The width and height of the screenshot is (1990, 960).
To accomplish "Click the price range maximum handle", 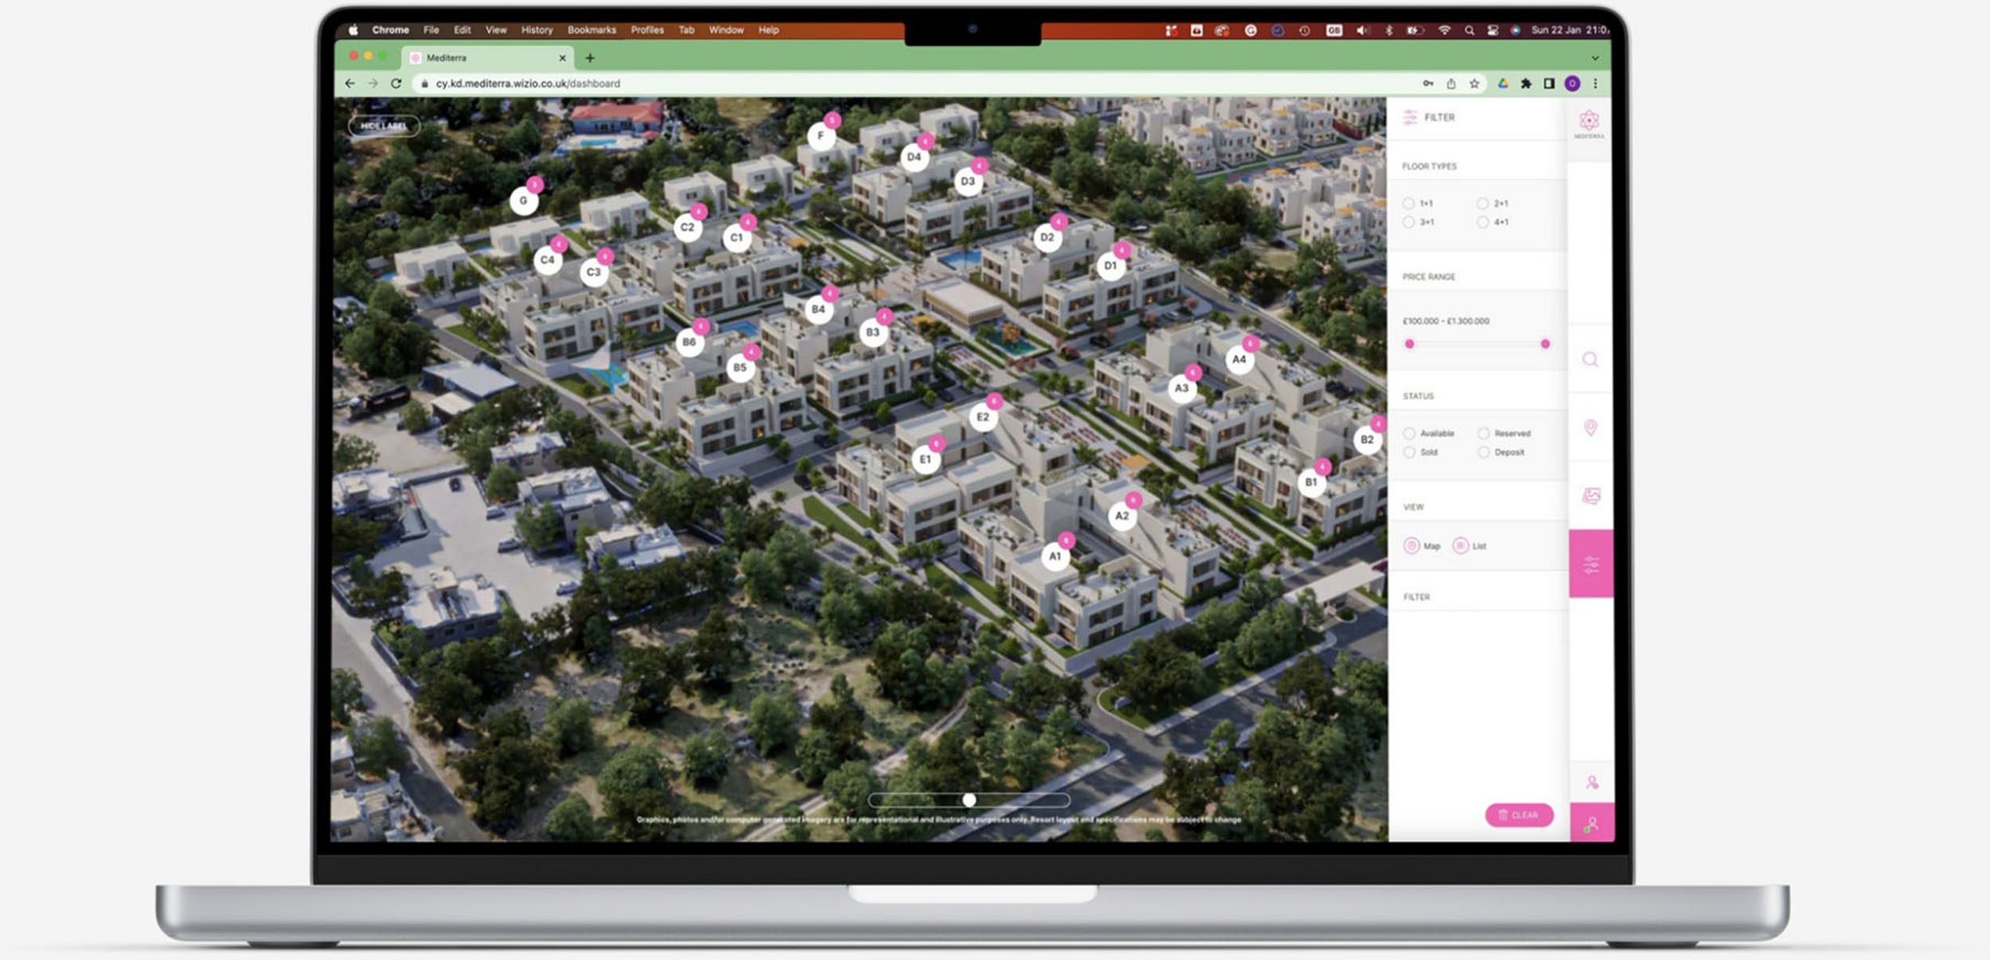I will [x=1545, y=344].
